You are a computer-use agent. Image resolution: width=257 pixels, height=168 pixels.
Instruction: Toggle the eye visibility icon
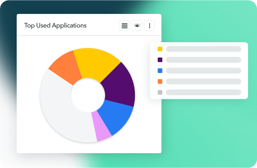pos(137,26)
